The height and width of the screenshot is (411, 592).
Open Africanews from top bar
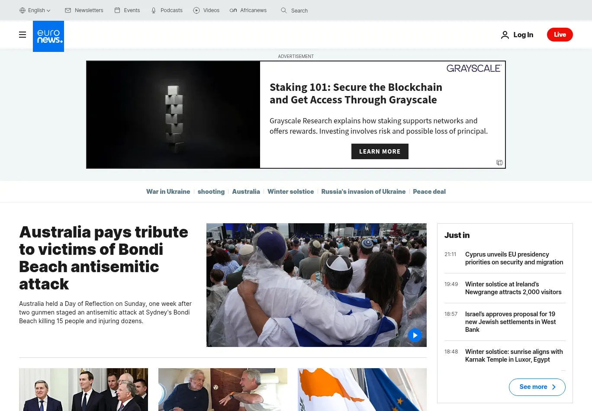(x=248, y=10)
